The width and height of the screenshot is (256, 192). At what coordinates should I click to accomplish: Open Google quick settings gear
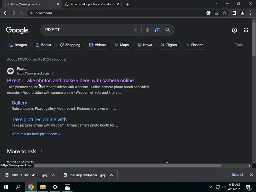pos(234,30)
